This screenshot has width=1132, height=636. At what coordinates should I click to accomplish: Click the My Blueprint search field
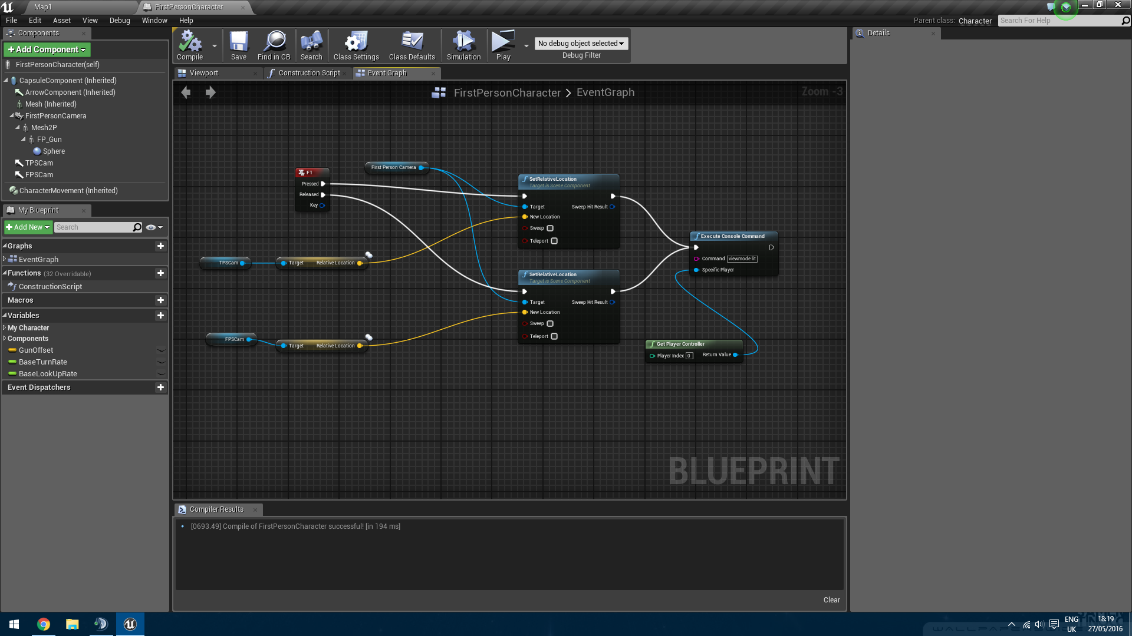tap(94, 227)
